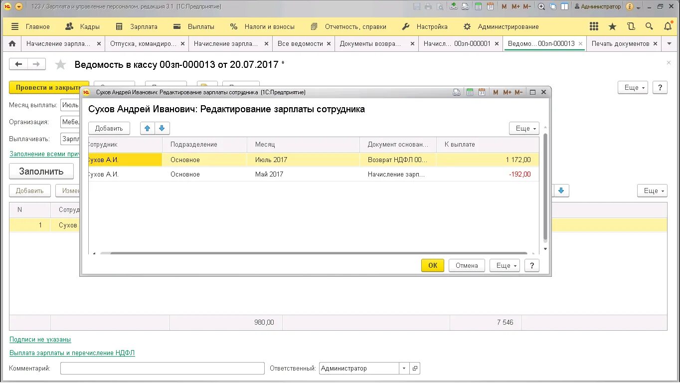This screenshot has width=680, height=383.
Task: Click the M- button in main title bar
Action: pyautogui.click(x=527, y=6)
